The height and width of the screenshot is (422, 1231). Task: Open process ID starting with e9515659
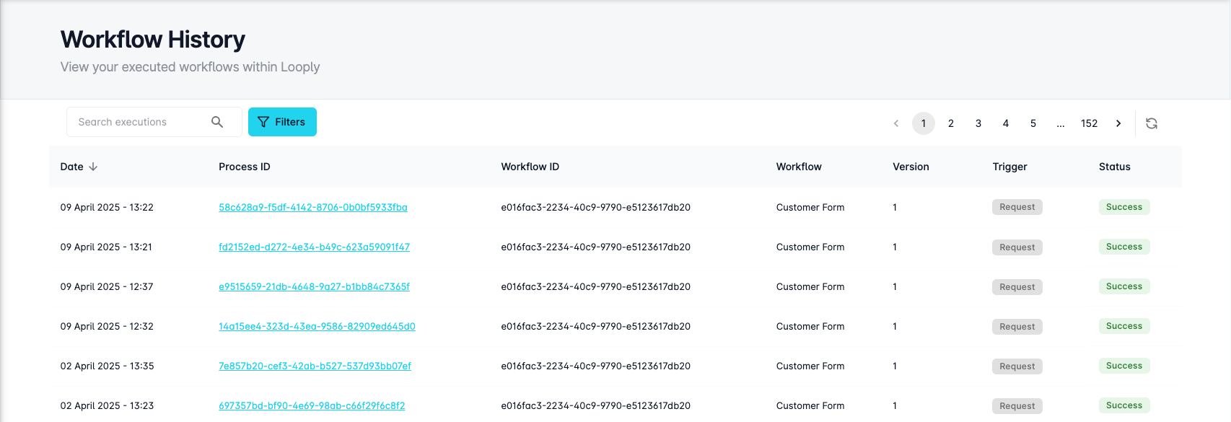pyautogui.click(x=314, y=287)
